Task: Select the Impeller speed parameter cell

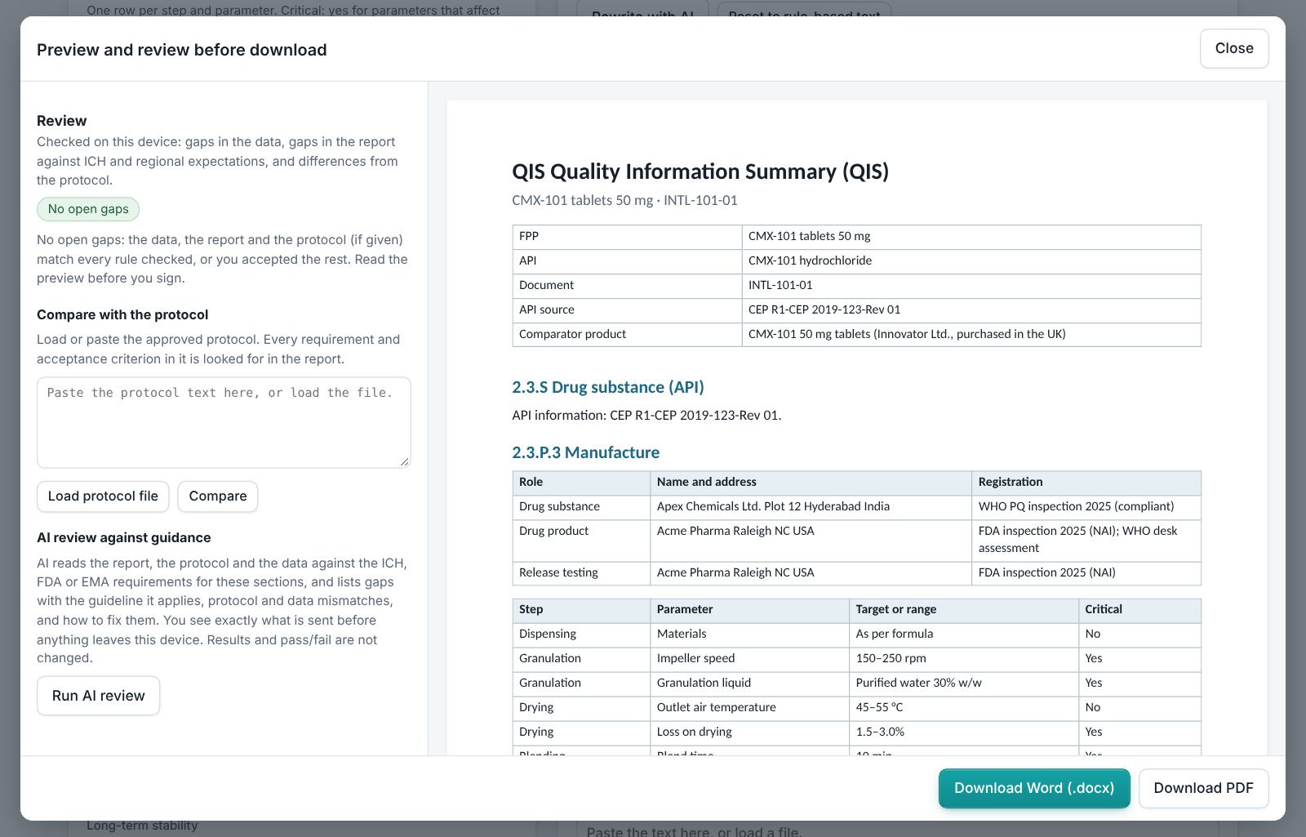Action: (749, 659)
